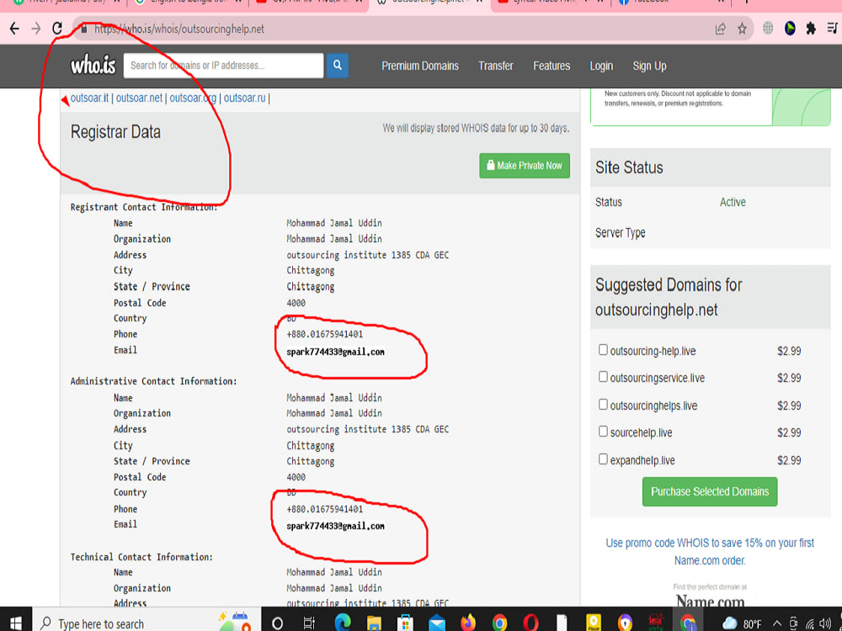The width and height of the screenshot is (842, 631).
Task: Bookmark this page with the star icon
Action: tap(742, 29)
